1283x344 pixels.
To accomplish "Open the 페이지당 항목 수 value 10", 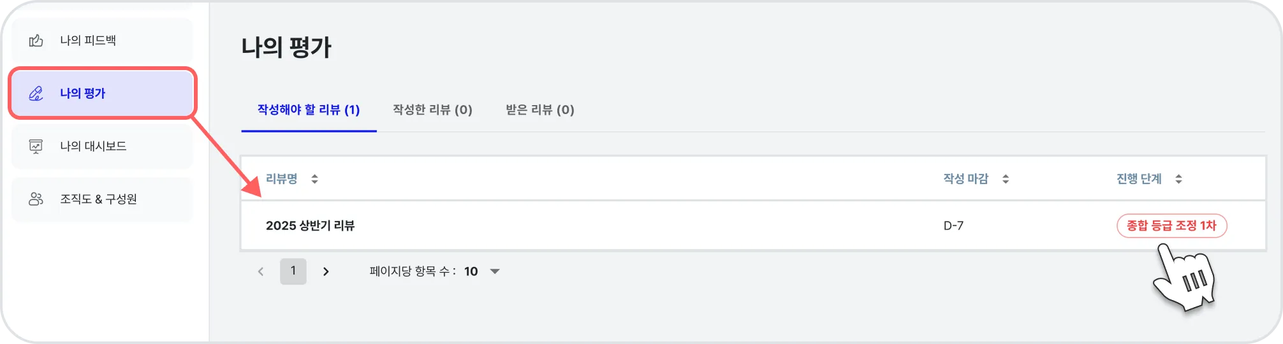I will click(471, 271).
